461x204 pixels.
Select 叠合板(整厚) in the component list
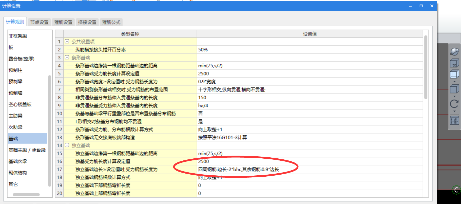click(21, 59)
